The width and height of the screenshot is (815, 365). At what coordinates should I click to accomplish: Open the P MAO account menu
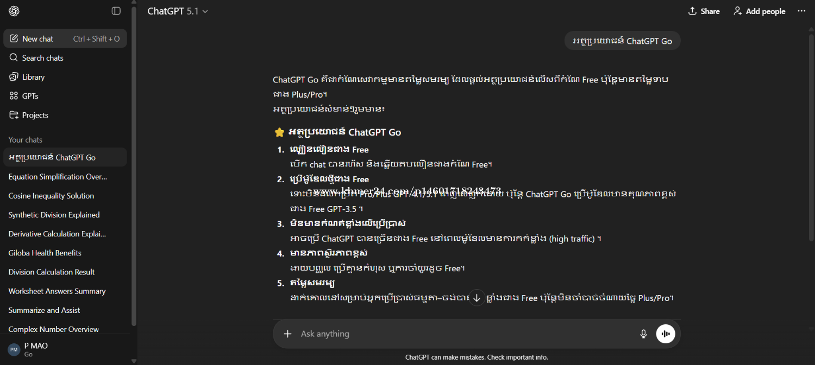point(36,349)
